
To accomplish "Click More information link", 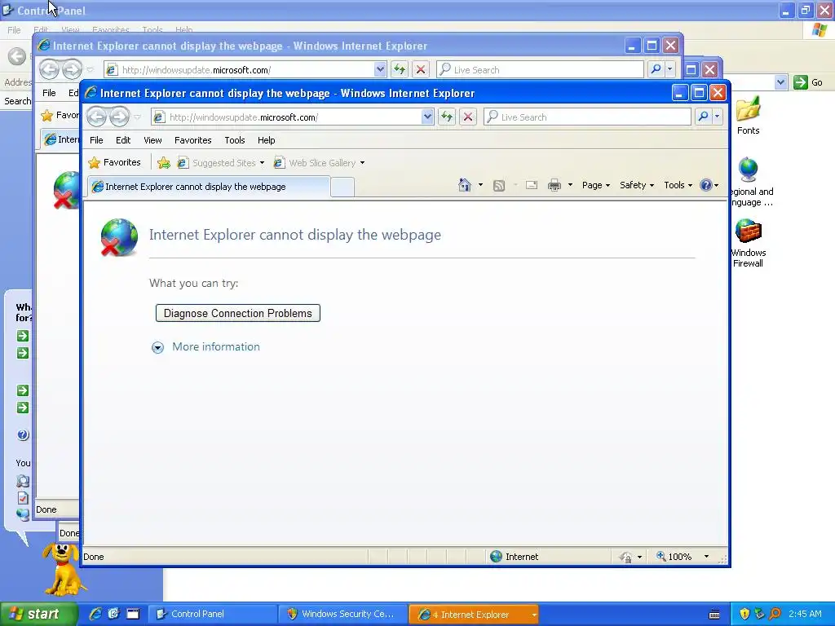I will click(x=215, y=346).
